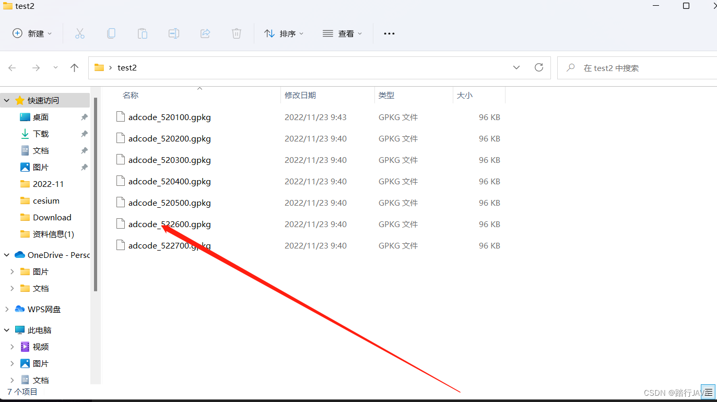Image resolution: width=717 pixels, height=402 pixels.
Task: Select file adcode_520200.gpkg
Action: (170, 139)
